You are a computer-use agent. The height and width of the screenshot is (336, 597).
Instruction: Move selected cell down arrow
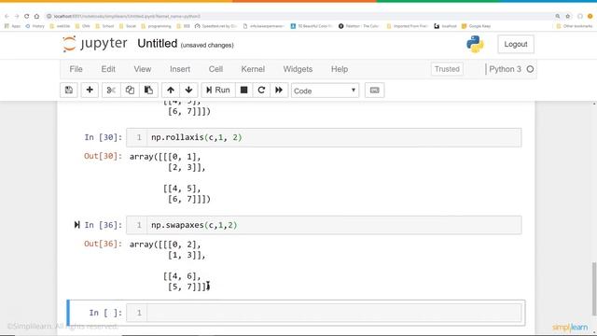coord(188,91)
